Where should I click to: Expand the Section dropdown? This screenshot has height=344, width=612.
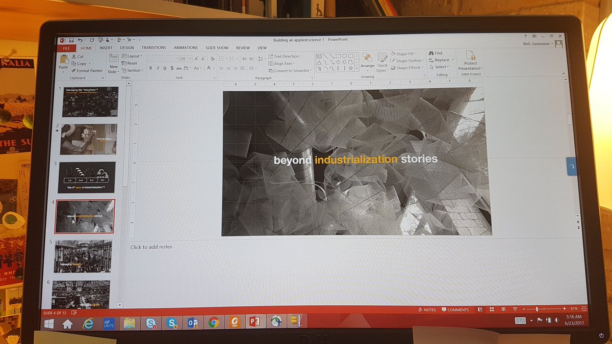pos(133,70)
